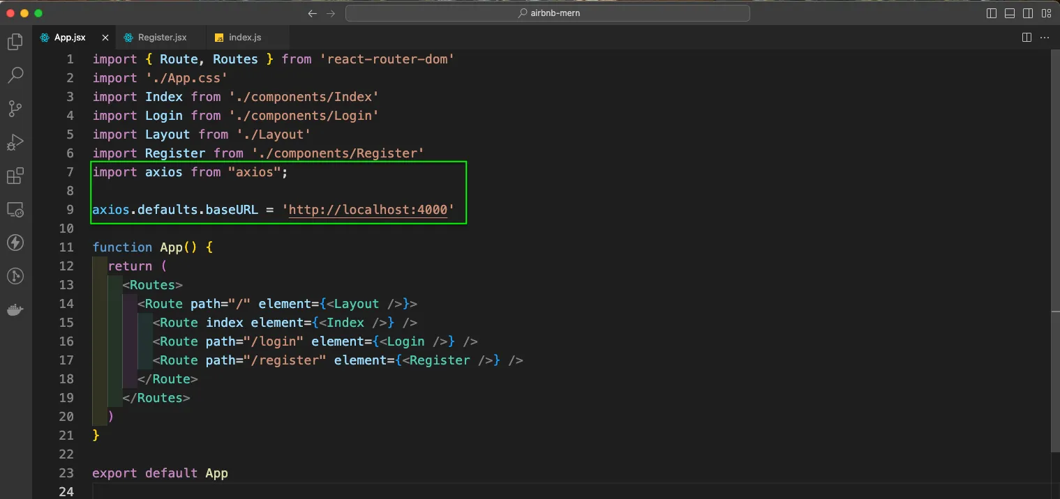
Task: Open the Run and Debug view
Action: [15, 142]
